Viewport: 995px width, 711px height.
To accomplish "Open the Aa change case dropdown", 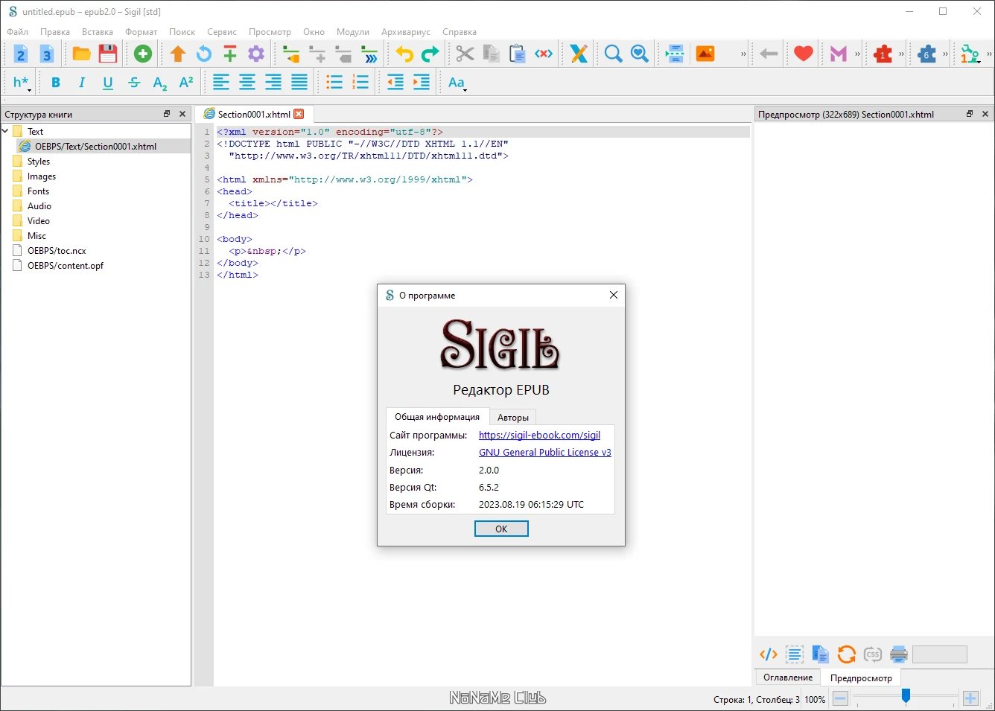I will (x=457, y=83).
